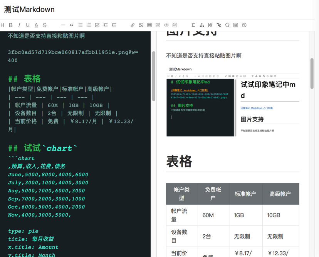Insert table
319x257 pixels.
pyautogui.click(x=149, y=25)
